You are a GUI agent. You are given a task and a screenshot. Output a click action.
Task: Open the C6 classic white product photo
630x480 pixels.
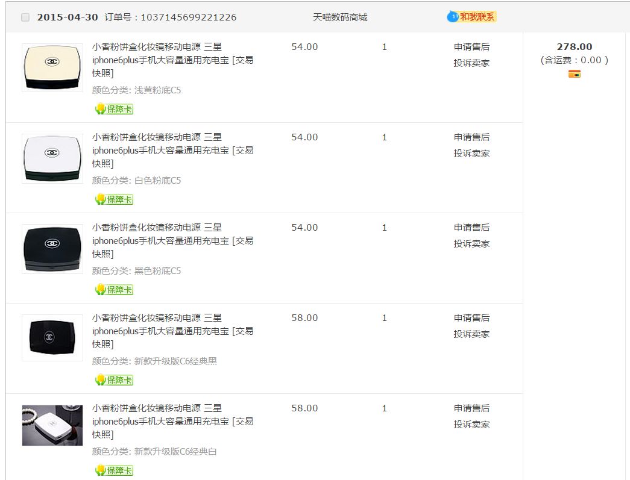coord(52,425)
